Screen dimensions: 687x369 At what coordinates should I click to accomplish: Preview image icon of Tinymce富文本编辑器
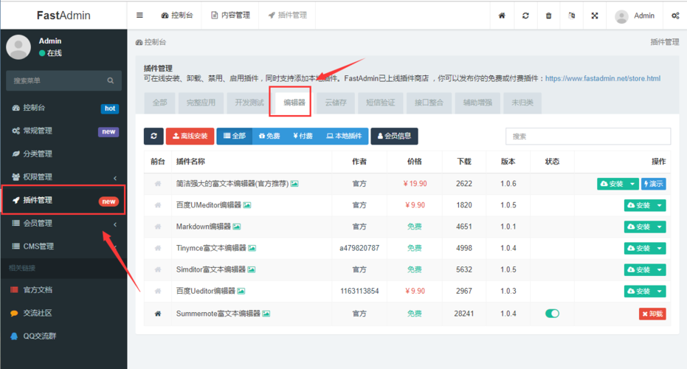point(252,248)
